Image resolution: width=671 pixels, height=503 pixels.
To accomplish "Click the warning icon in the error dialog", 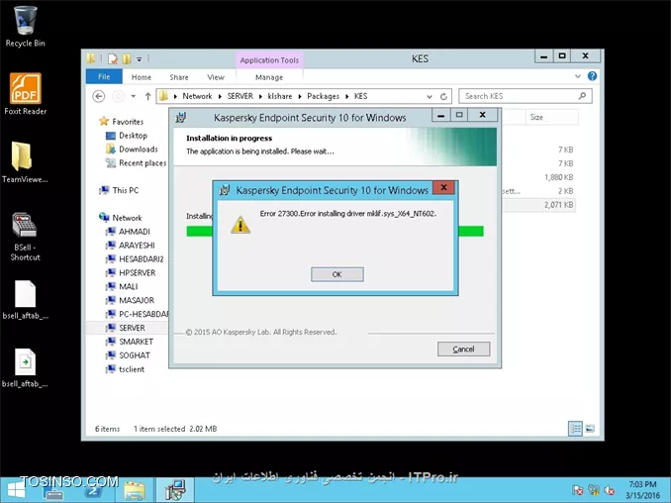I will 240,225.
